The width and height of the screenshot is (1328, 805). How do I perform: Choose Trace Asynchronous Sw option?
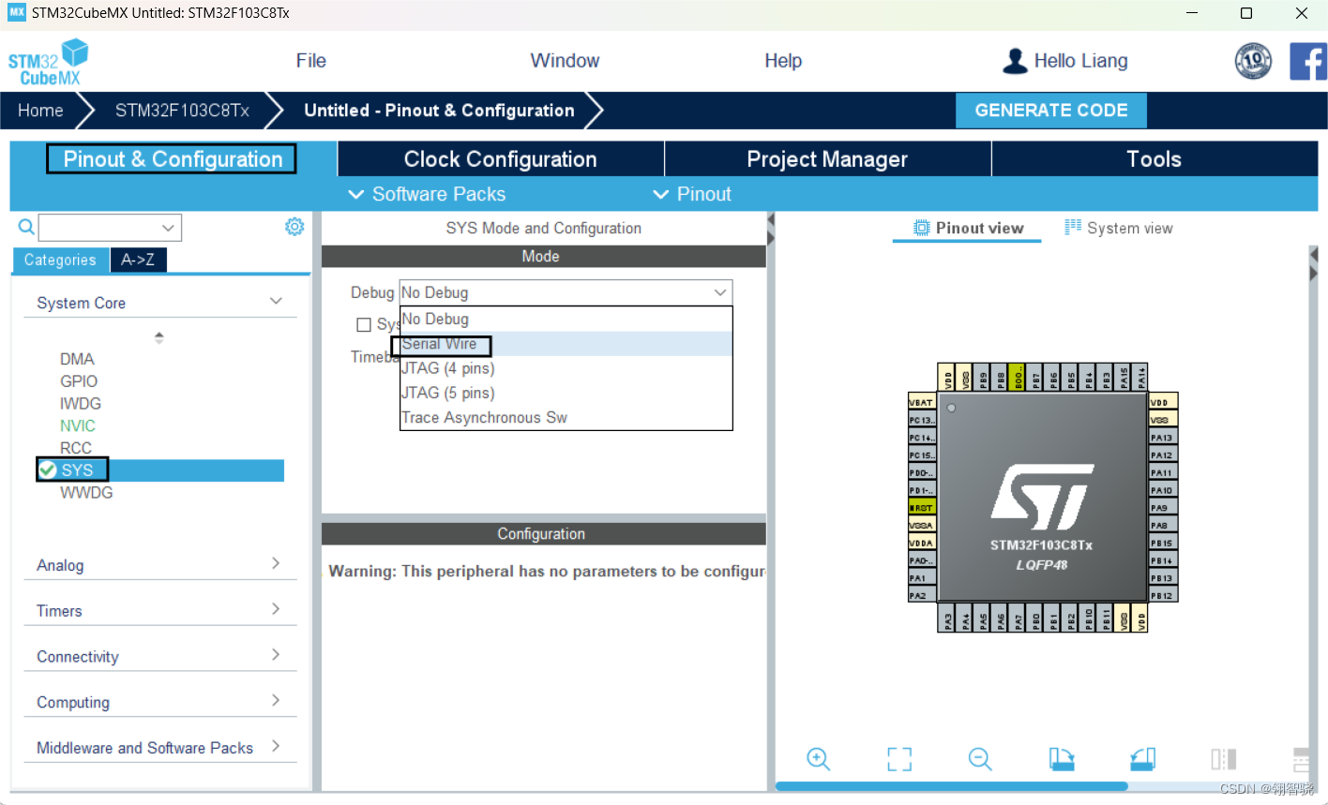566,417
